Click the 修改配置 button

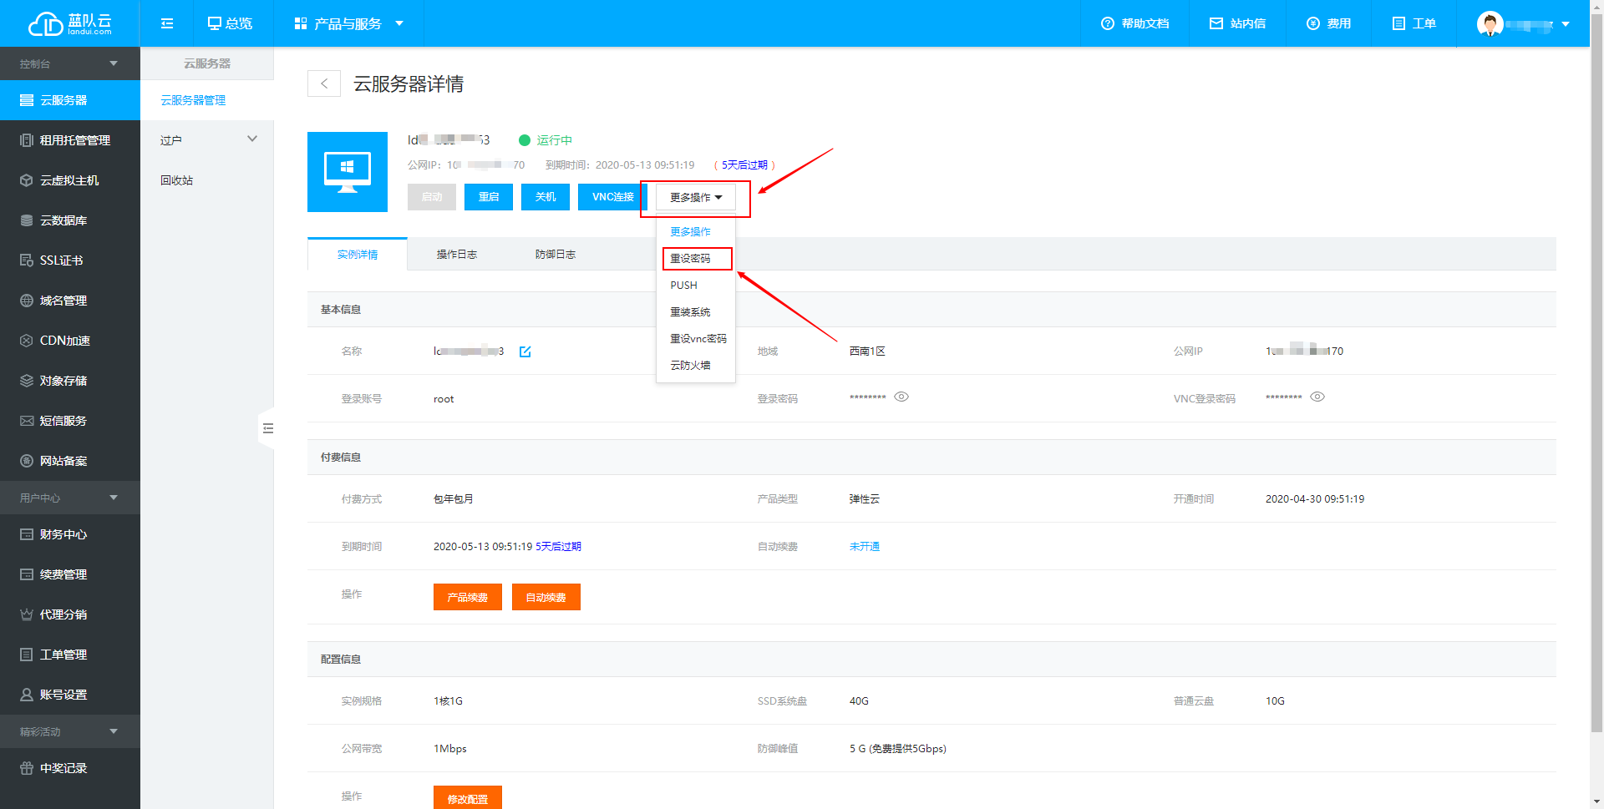[x=468, y=798]
